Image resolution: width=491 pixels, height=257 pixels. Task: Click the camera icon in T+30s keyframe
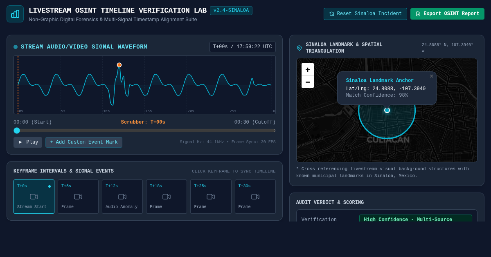255,197
